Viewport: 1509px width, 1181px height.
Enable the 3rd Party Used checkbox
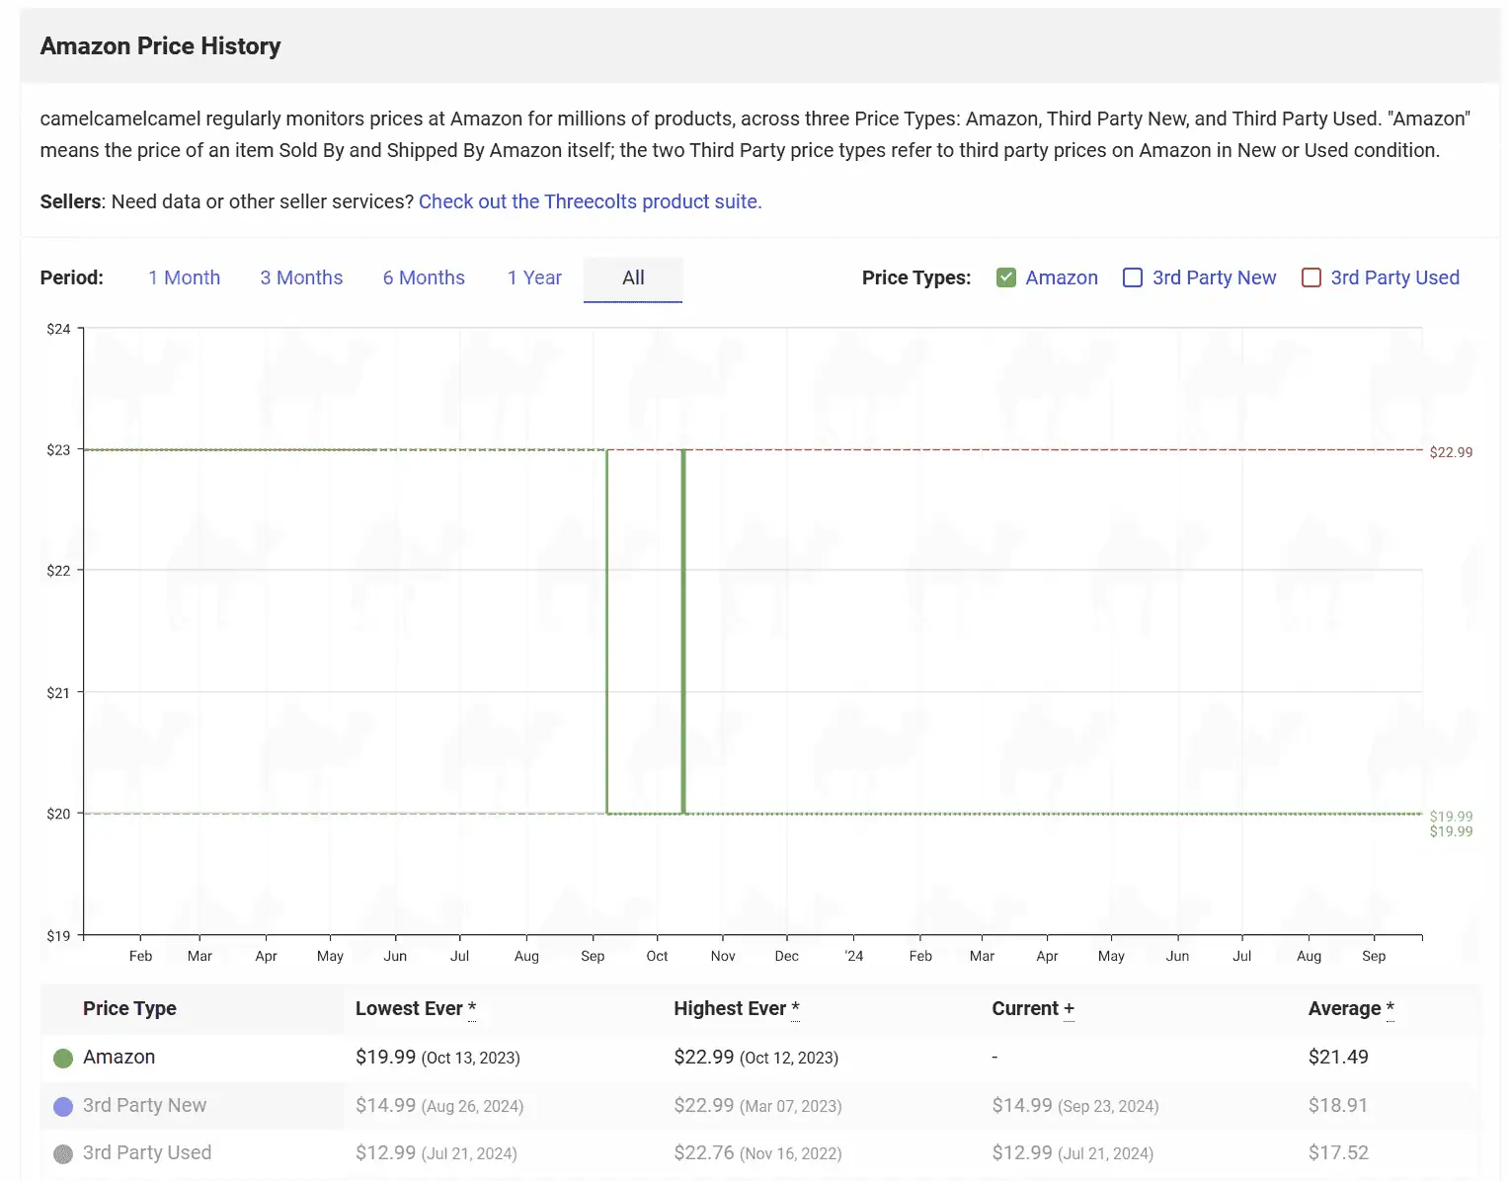(x=1311, y=277)
